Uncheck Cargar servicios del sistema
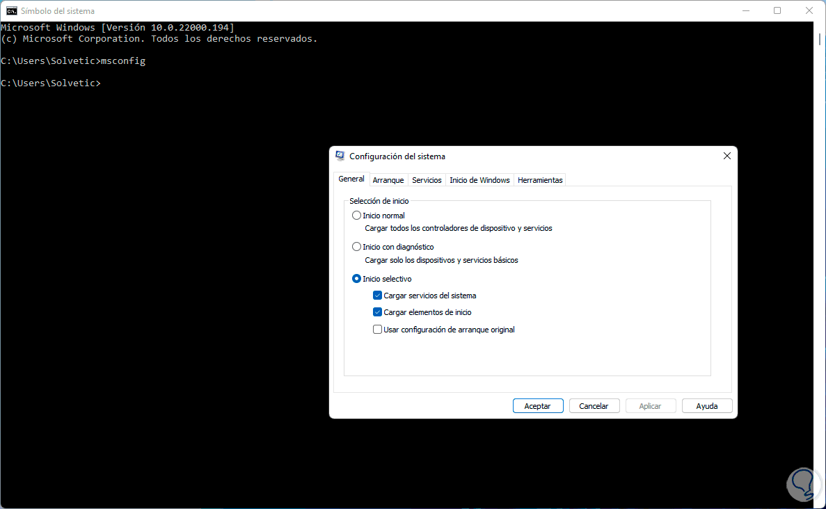This screenshot has height=509, width=826. pos(377,296)
